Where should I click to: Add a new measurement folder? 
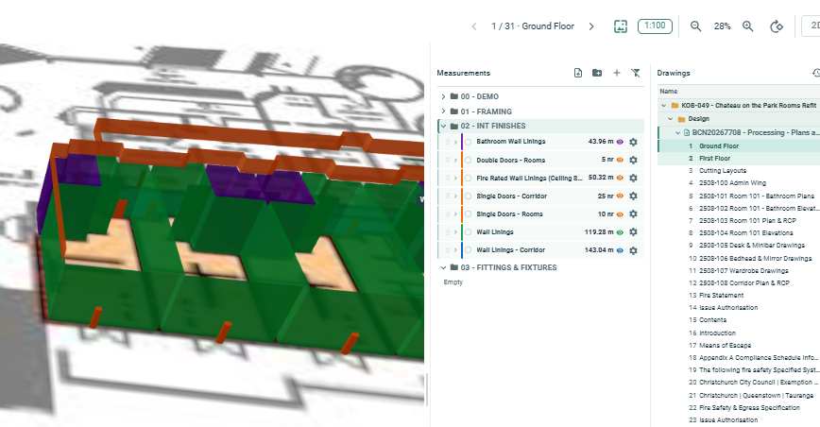pos(597,73)
